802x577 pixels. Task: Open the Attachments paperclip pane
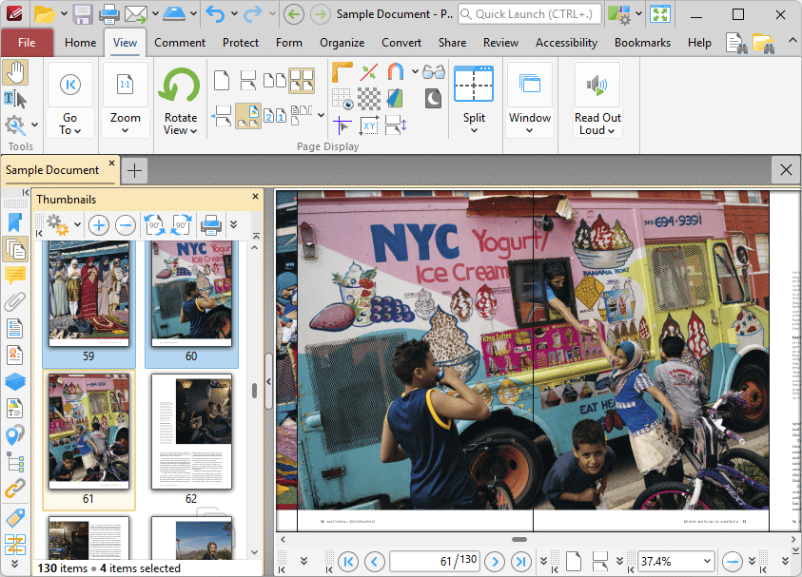[14, 302]
